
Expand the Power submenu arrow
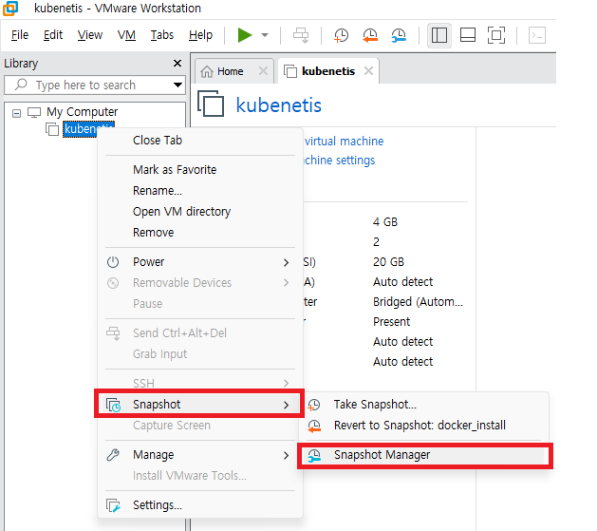tap(286, 262)
